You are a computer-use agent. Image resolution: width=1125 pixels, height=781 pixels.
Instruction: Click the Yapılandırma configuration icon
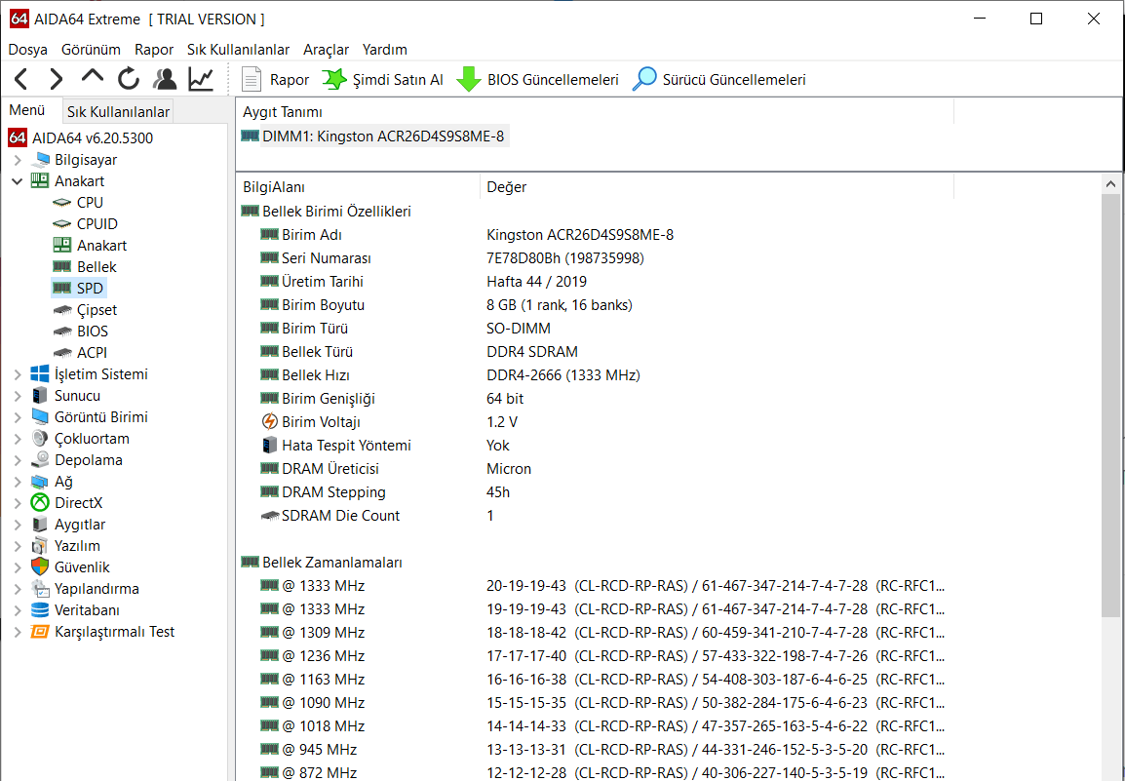(40, 589)
